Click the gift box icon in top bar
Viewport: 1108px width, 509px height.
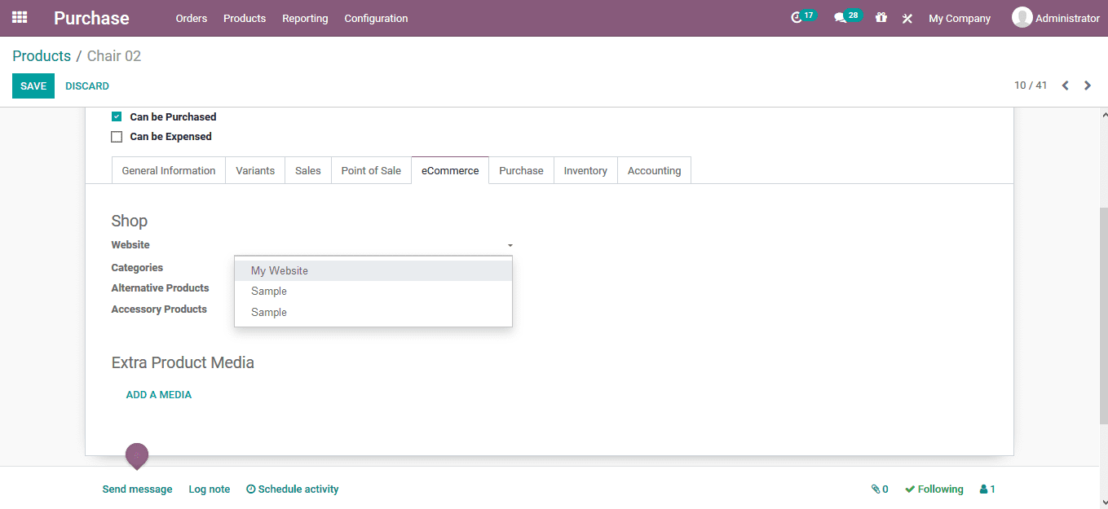(881, 17)
